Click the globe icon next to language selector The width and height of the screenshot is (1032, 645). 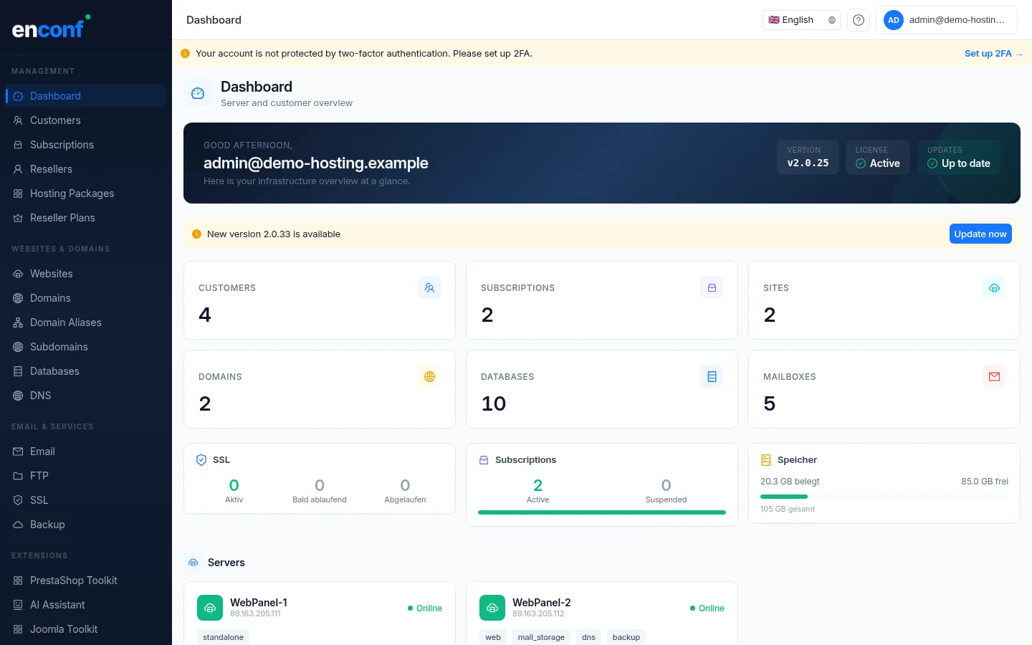coord(831,20)
